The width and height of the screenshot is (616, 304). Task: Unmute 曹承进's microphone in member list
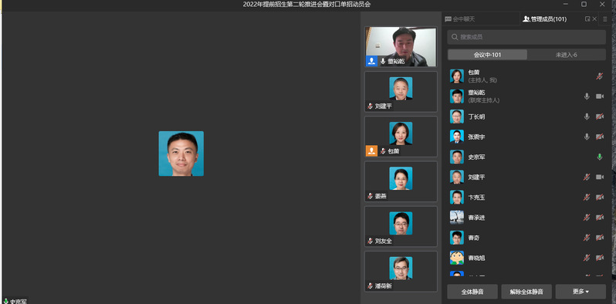(x=587, y=218)
